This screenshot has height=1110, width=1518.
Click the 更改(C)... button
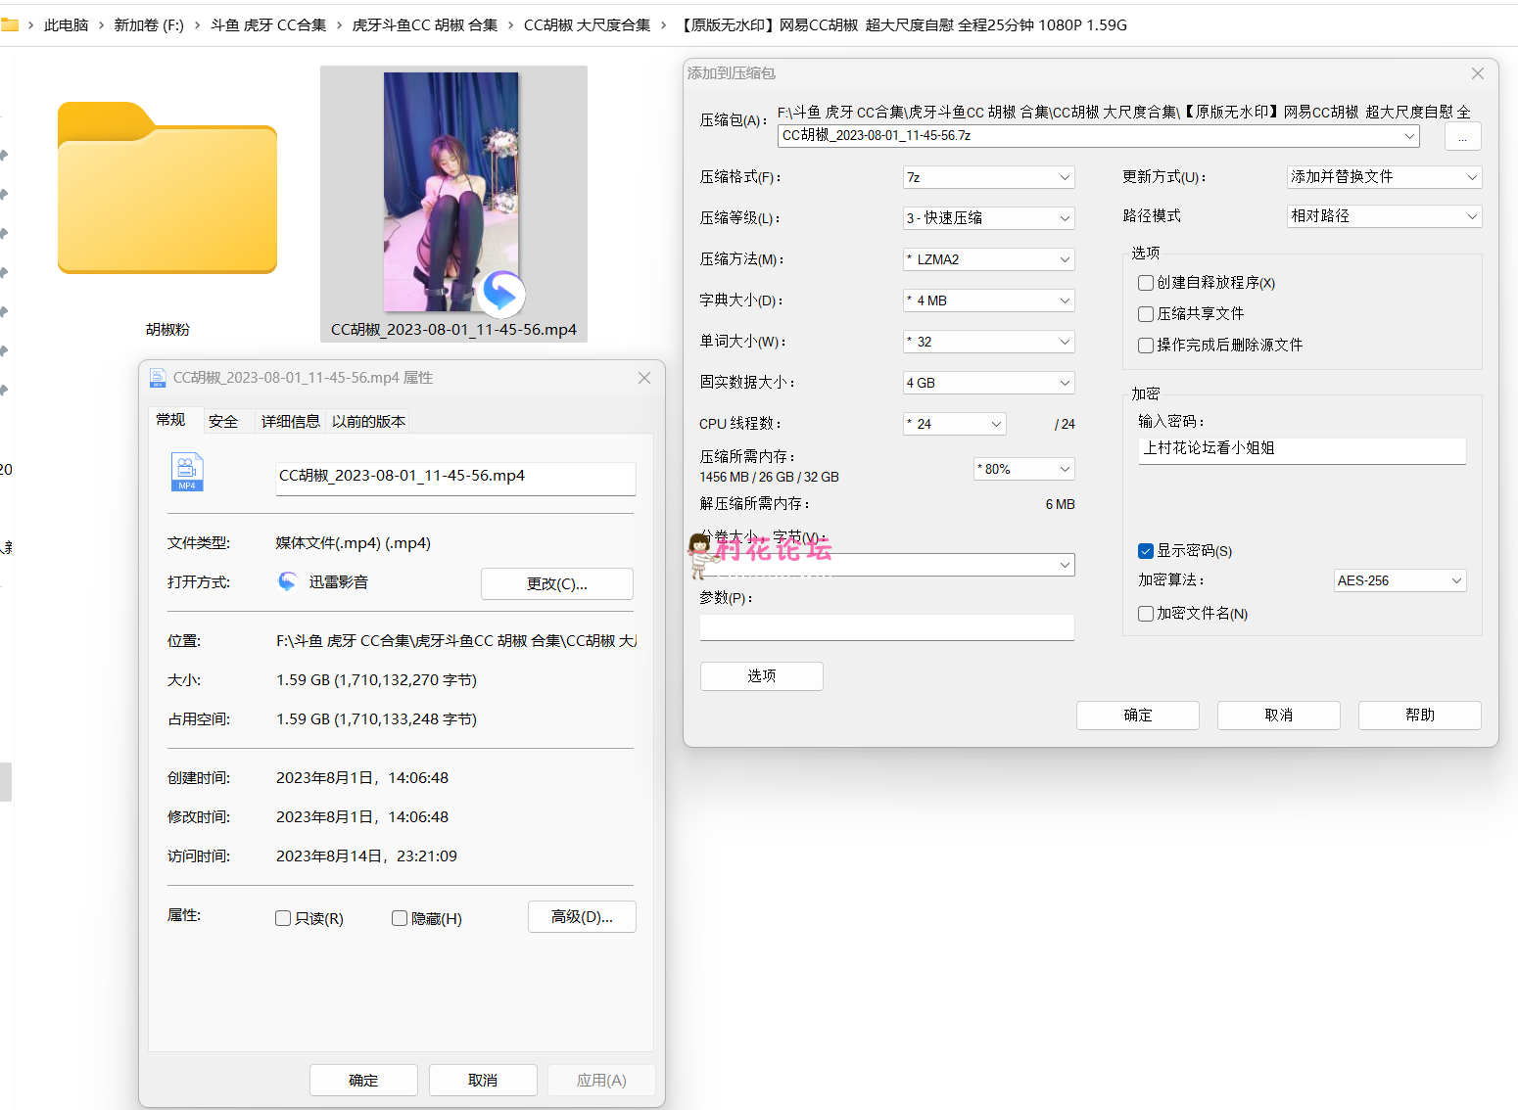[556, 583]
